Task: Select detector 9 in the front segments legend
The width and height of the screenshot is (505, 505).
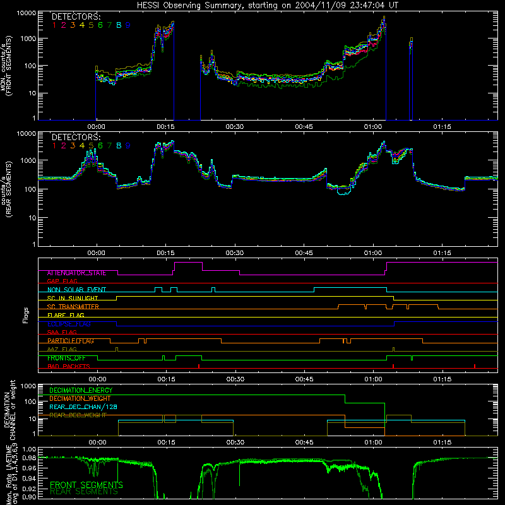Action: (128, 25)
